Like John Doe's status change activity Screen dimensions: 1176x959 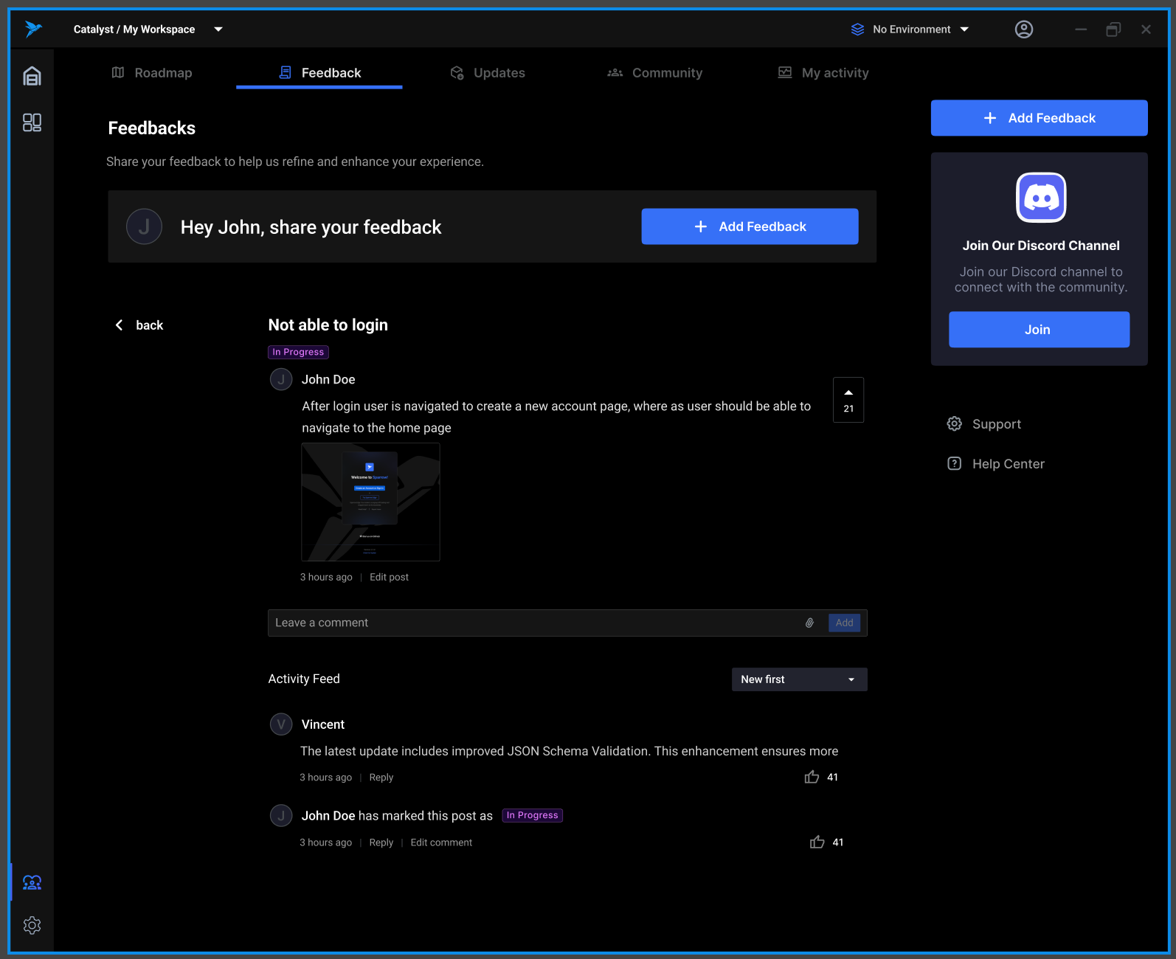point(817,842)
